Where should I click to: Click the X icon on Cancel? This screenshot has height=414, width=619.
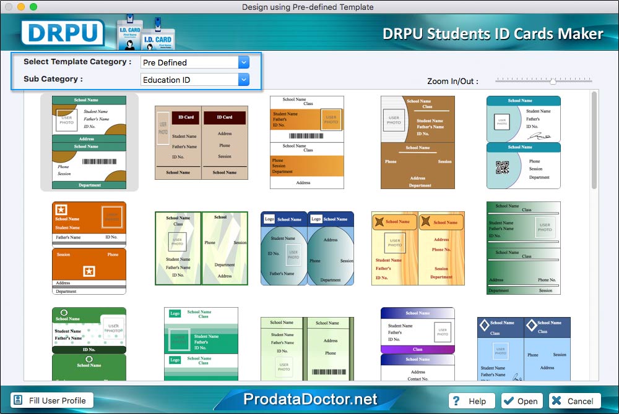point(556,400)
